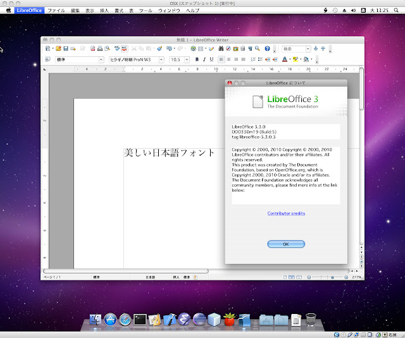Run the Spelling and Grammar check icon
Image resolution: width=405 pixels, height=338 pixels.
tap(117, 48)
